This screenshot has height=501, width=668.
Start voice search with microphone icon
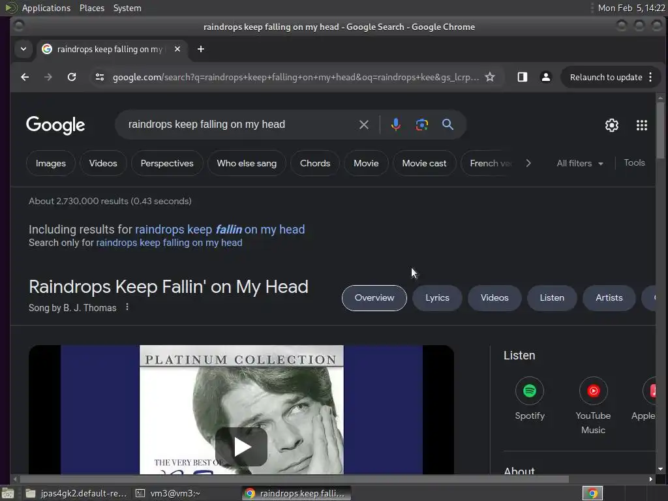(x=396, y=125)
